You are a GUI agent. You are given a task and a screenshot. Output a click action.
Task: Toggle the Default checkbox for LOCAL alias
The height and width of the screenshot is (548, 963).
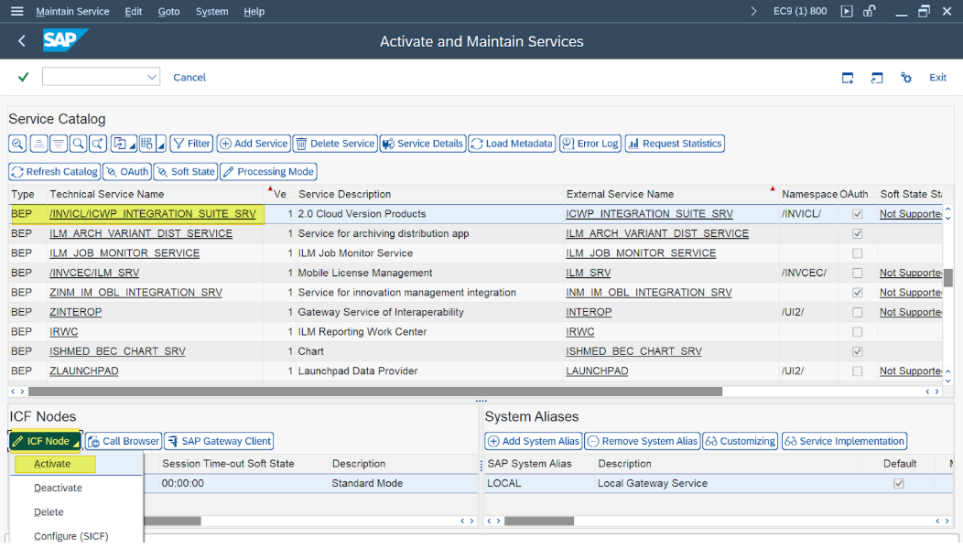click(898, 483)
